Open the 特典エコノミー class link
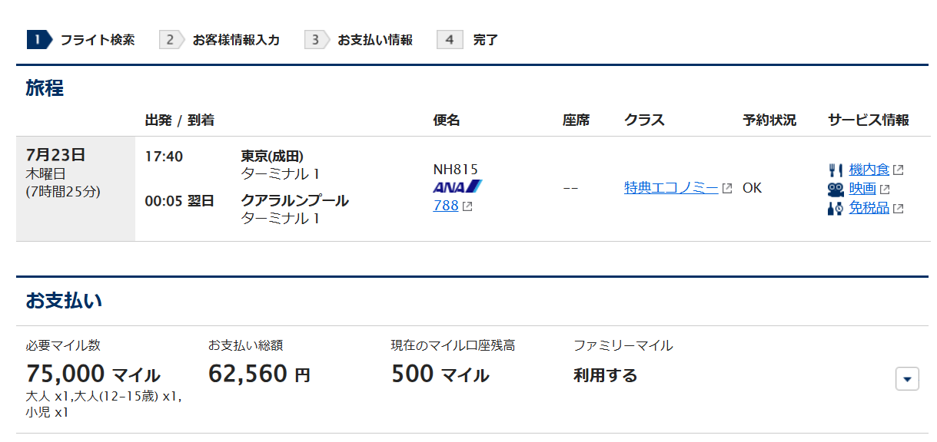Viewport: 937px width, 442px height. pyautogui.click(x=671, y=188)
